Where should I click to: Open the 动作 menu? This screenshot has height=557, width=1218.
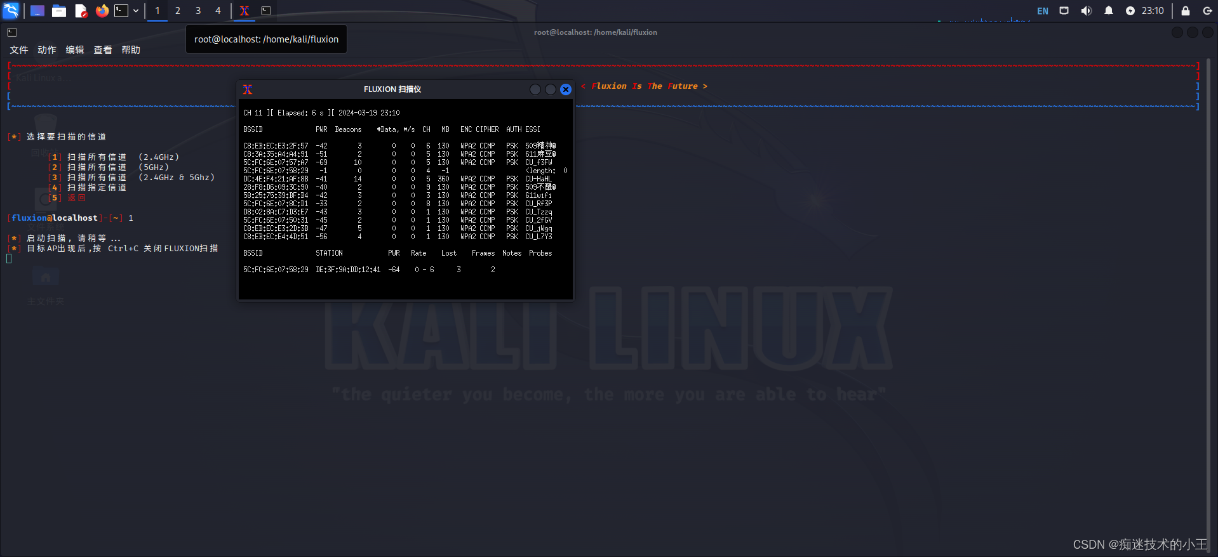tap(47, 49)
